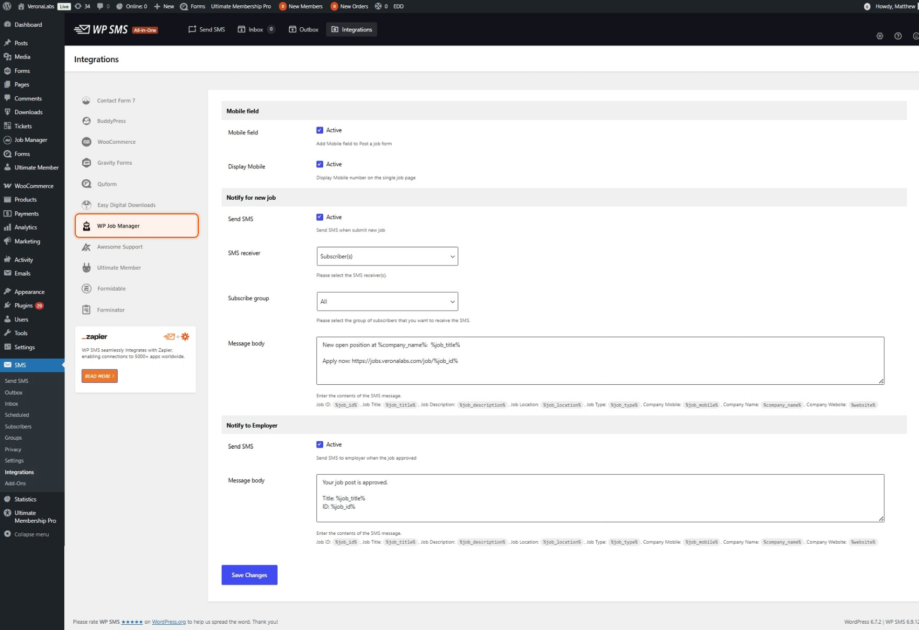
Task: Open the WordPress logo menu
Action: pos(7,6)
